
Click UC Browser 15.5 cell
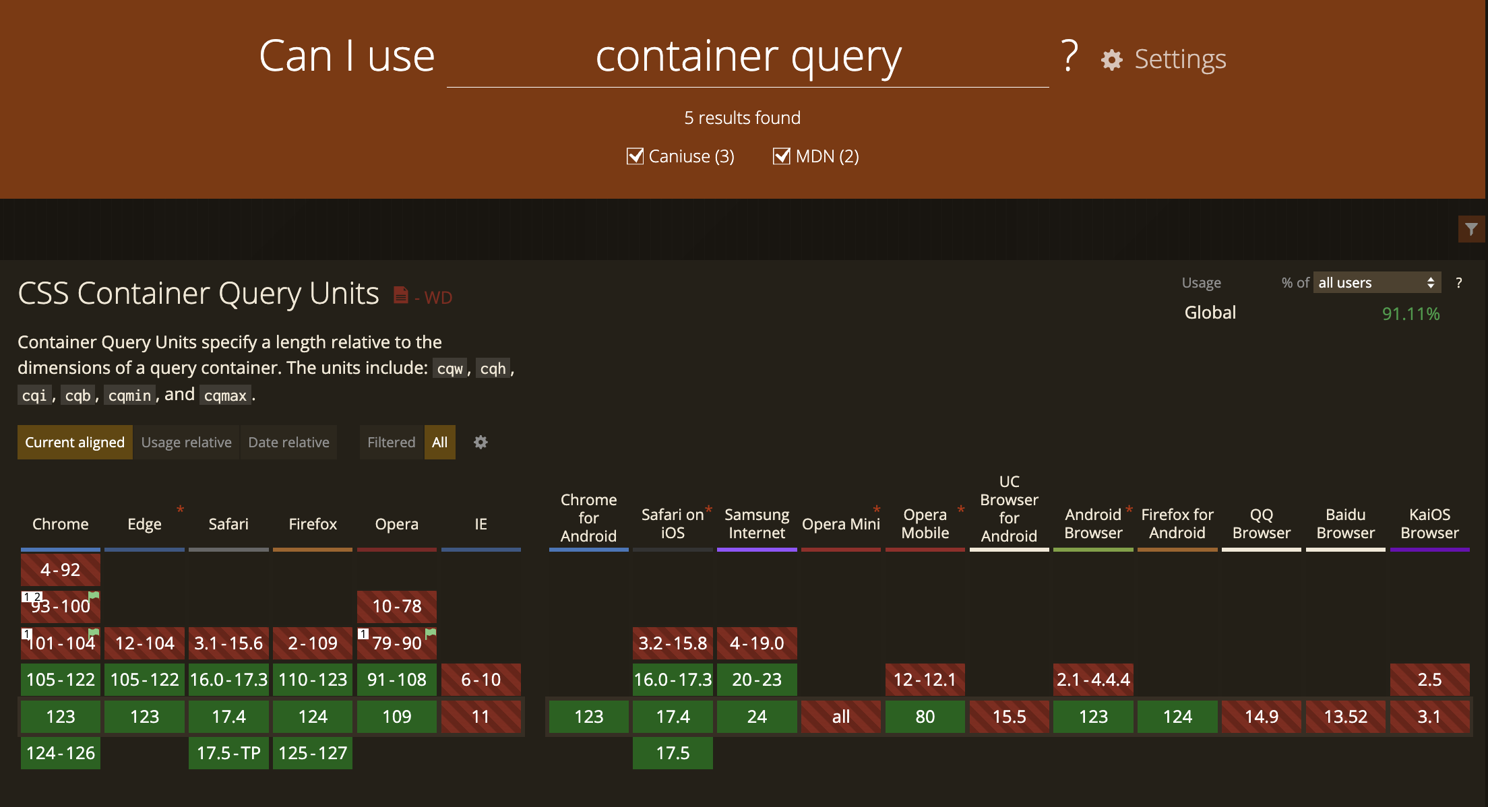coord(1010,717)
